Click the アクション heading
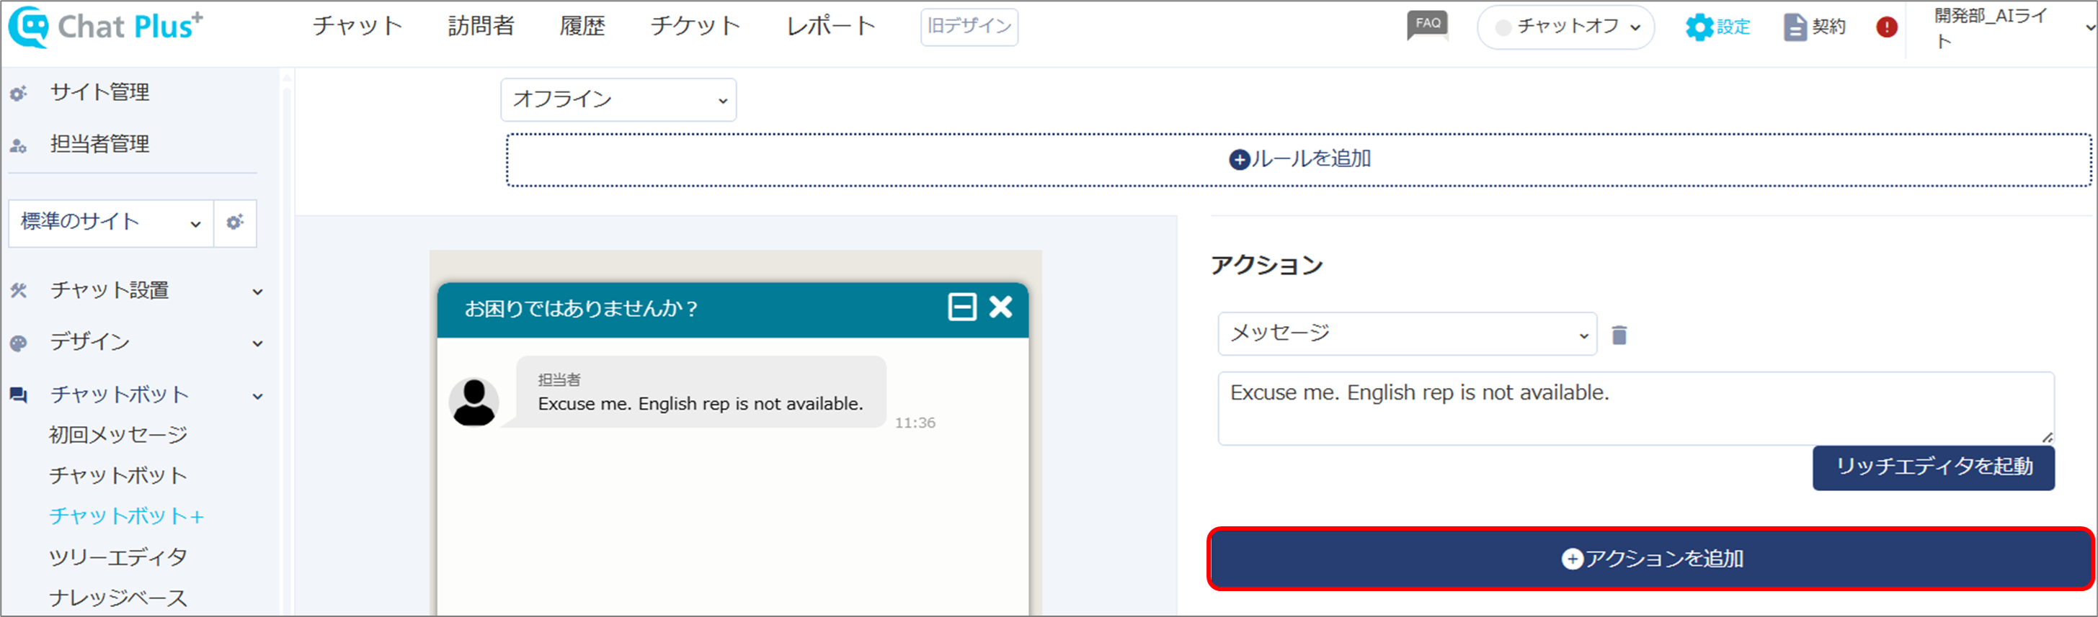2098x617 pixels. point(1266,266)
